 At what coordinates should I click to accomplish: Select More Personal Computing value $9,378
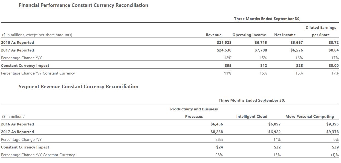click(333, 132)
